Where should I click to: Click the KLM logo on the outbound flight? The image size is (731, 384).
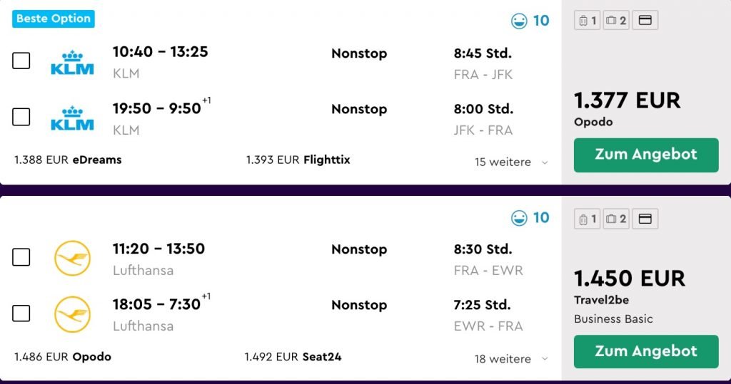72,63
